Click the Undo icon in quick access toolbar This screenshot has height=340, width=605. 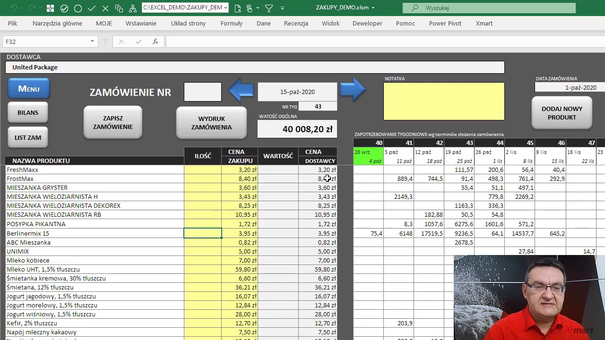tap(13, 8)
